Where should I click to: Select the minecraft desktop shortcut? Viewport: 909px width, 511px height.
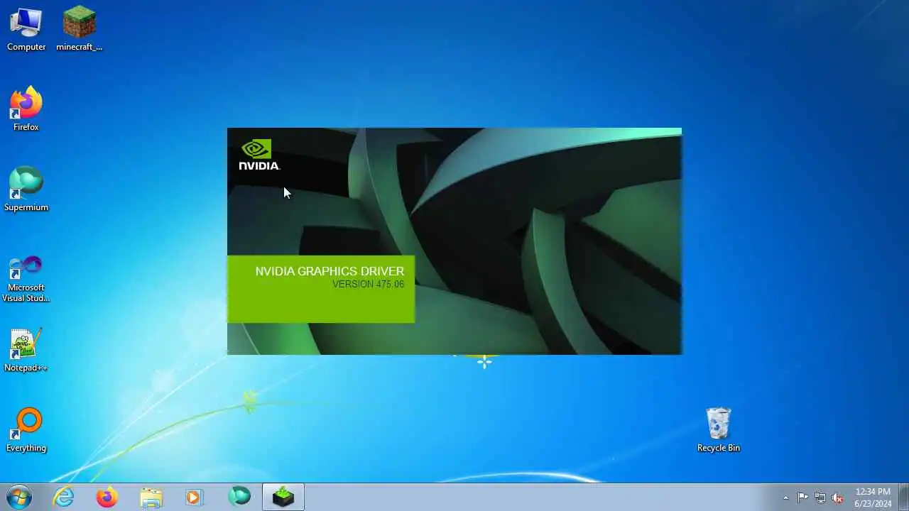click(79, 30)
